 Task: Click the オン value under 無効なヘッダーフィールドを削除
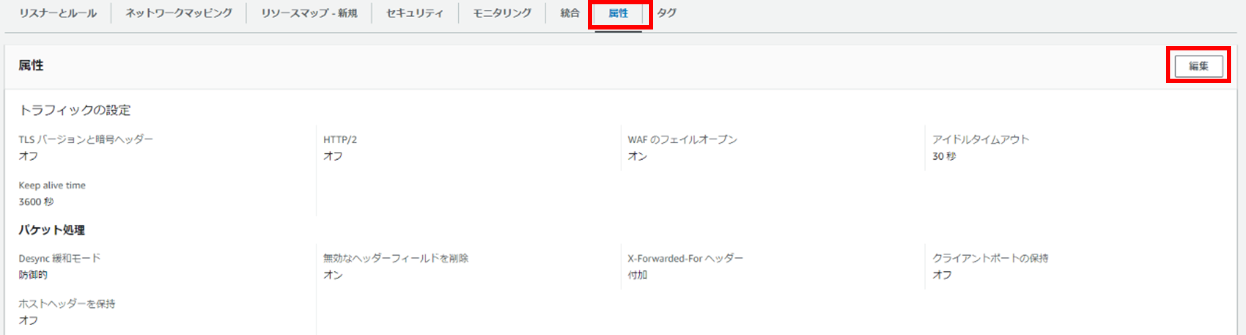333,275
